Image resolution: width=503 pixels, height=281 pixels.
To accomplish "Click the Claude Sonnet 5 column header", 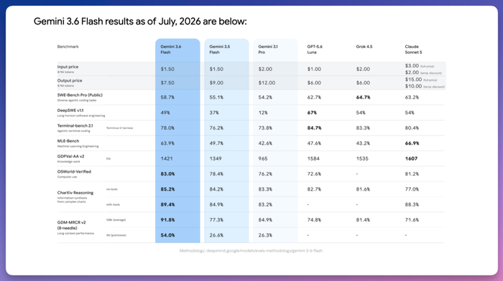I will [413, 49].
